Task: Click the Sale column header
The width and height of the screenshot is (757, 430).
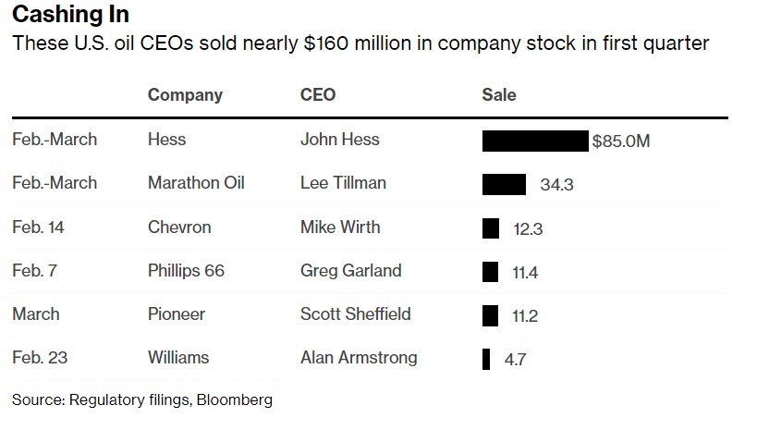Action: click(499, 95)
